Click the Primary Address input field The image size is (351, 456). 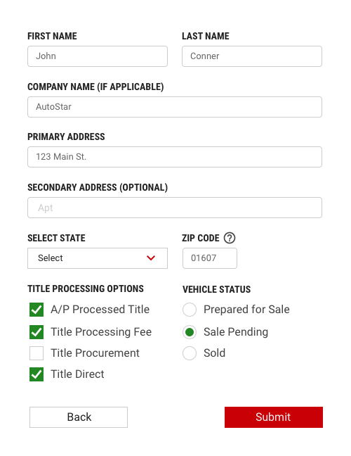pyautogui.click(x=175, y=157)
